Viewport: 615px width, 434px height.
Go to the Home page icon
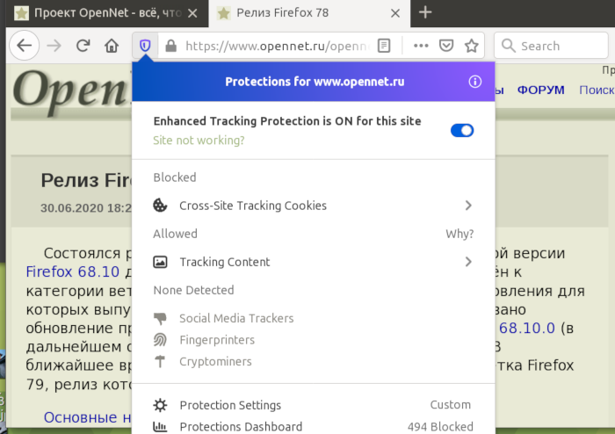pos(112,46)
